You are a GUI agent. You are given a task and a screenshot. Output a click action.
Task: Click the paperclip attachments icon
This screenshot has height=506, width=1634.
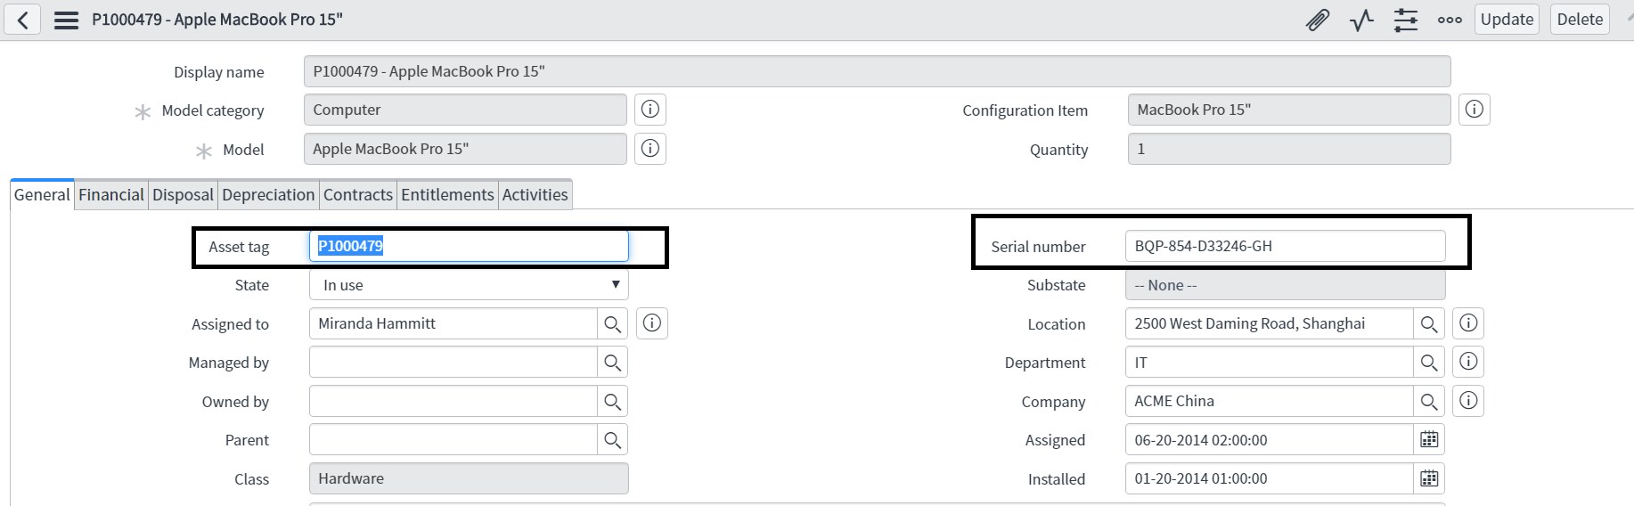[1317, 20]
